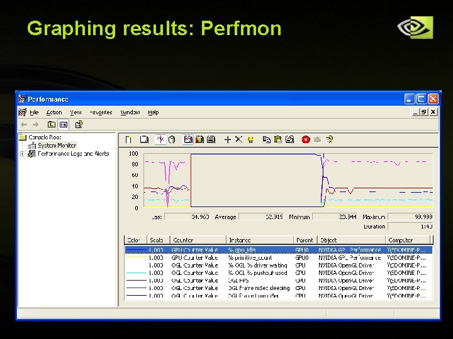453x339 pixels.
Task: Sort by Instance column header
Action: (x=260, y=240)
